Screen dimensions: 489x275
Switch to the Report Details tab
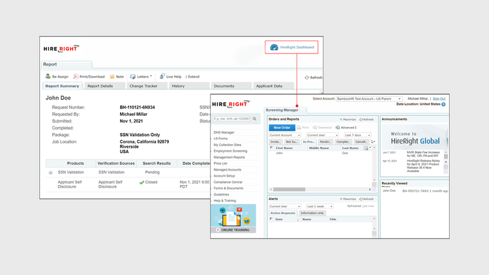(x=105, y=86)
